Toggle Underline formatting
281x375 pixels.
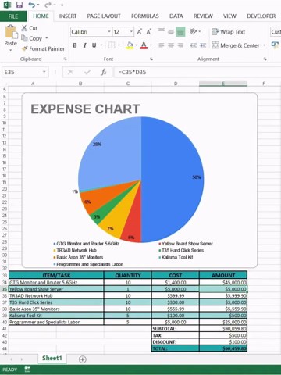tap(94, 45)
